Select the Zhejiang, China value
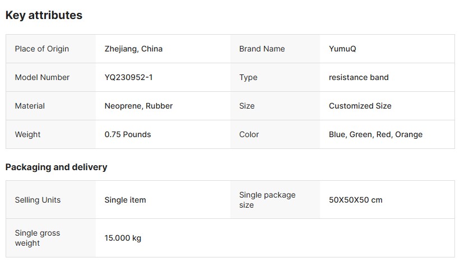 (133, 49)
